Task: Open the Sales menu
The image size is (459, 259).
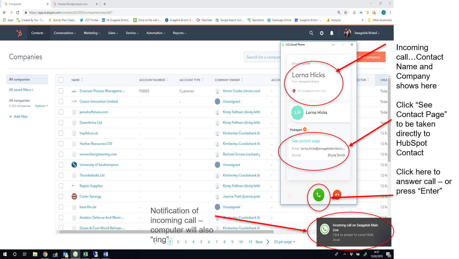Action: tap(113, 33)
